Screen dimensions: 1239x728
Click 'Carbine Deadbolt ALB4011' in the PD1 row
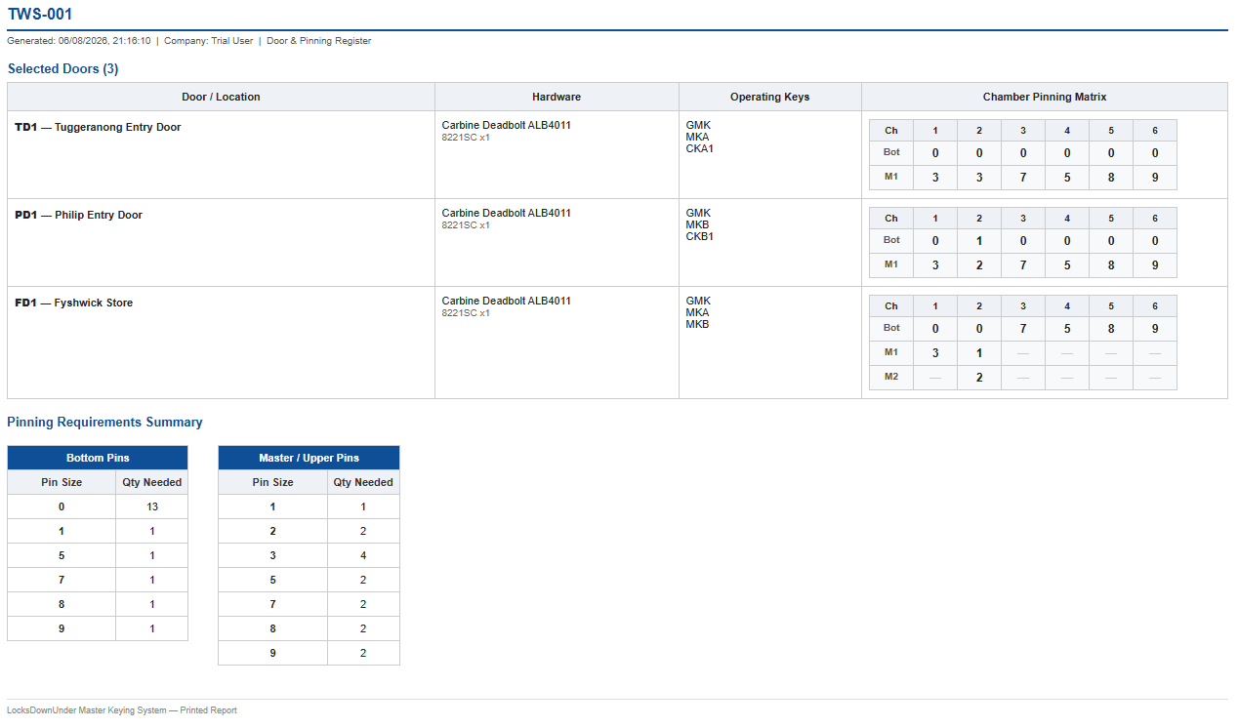(506, 213)
